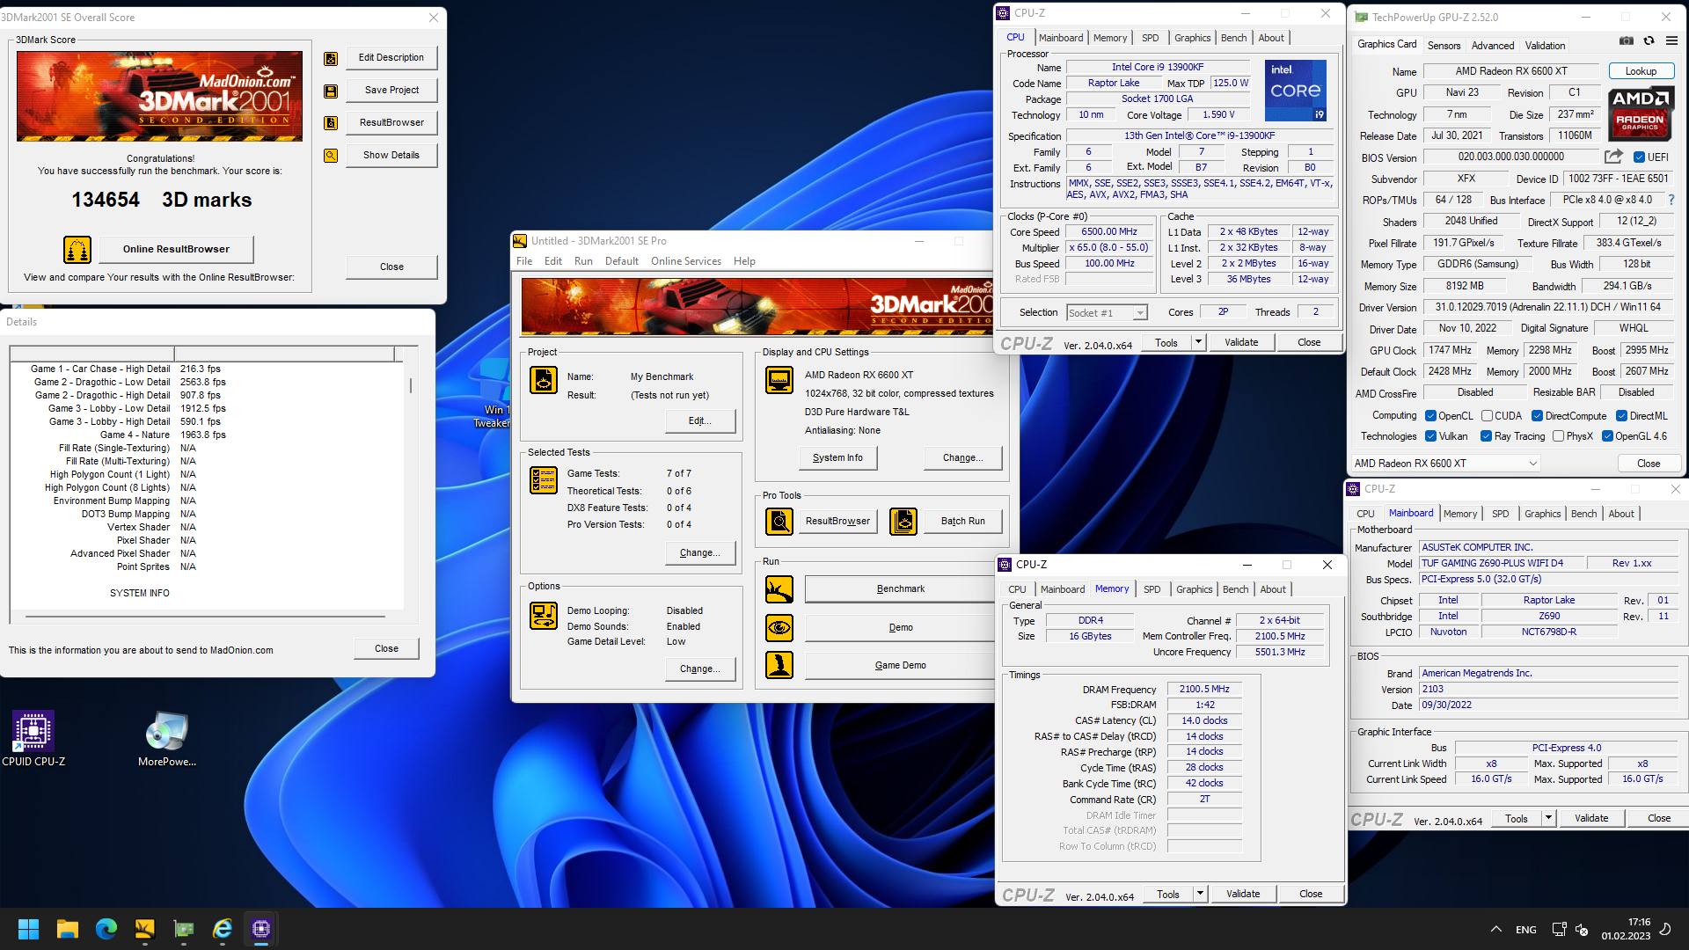Click the Game Demo joystick icon
The width and height of the screenshot is (1689, 950).
tap(779, 665)
